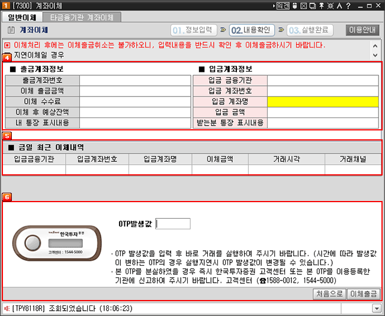Image resolution: width=385 pixels, height=316 pixels.
Task: Click the 의견 button in title bar
Action: click(283, 6)
